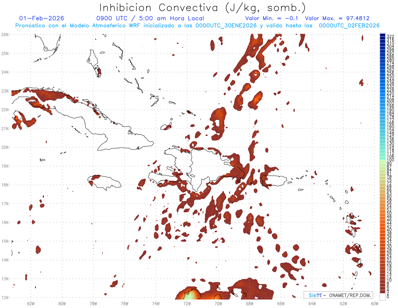Click the date label "01-Feb-2026"

tap(42, 18)
